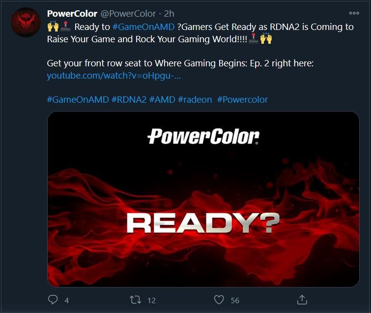Click the retweet count of 12

tap(151, 300)
